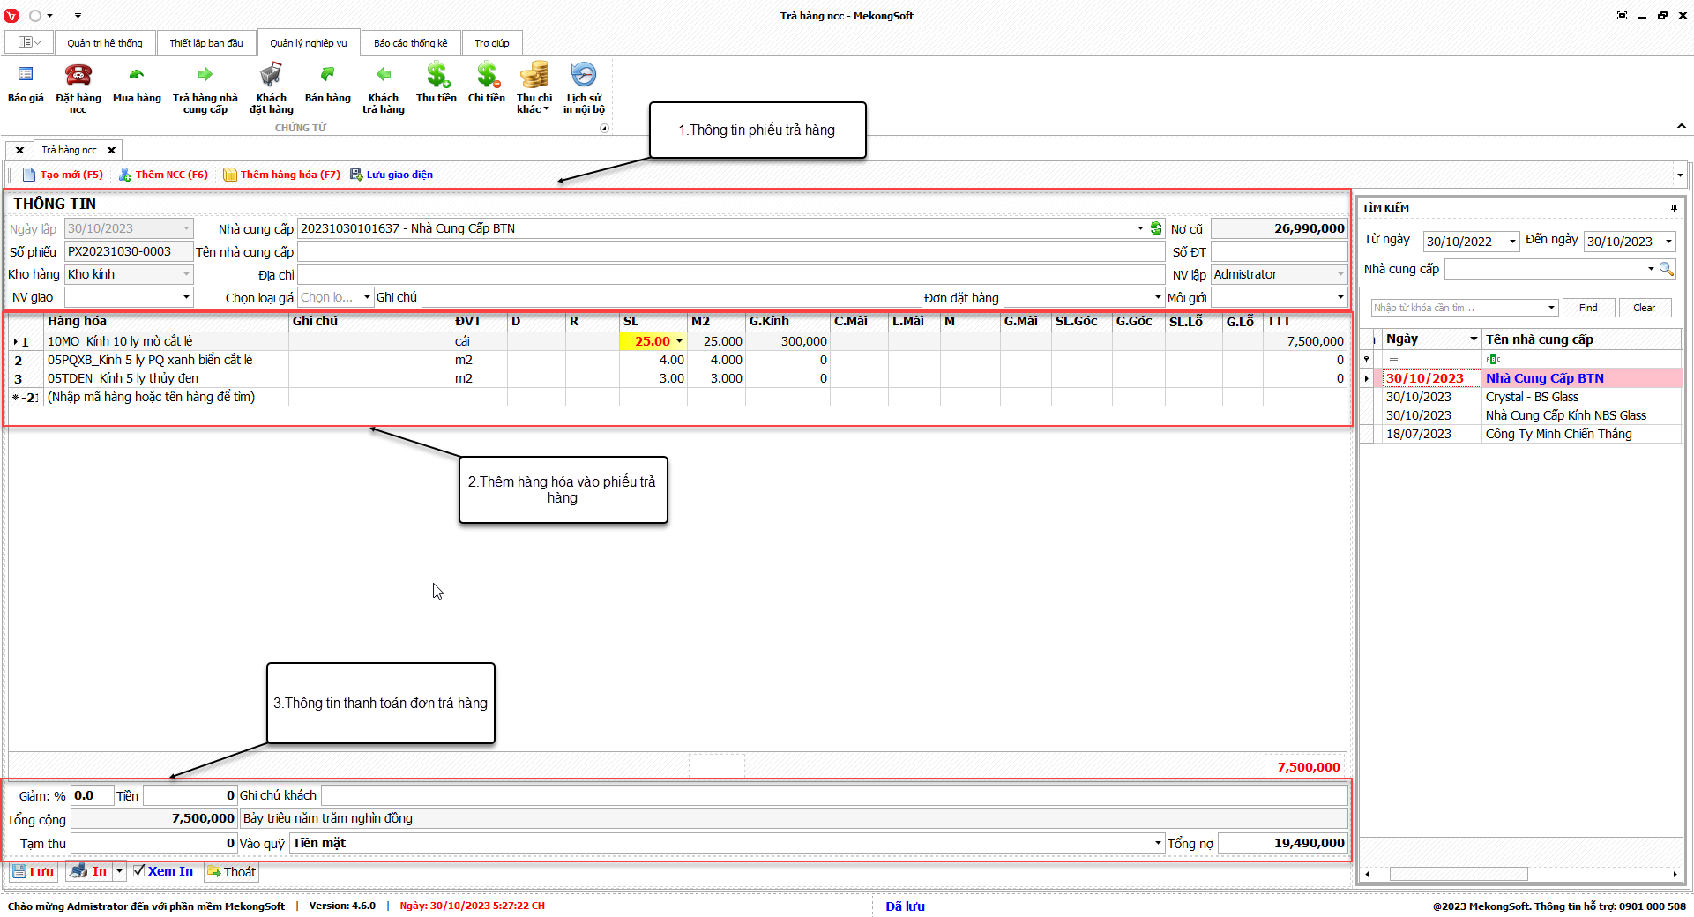This screenshot has width=1694, height=917.
Task: Close all tabs with the X button
Action: (x=19, y=151)
